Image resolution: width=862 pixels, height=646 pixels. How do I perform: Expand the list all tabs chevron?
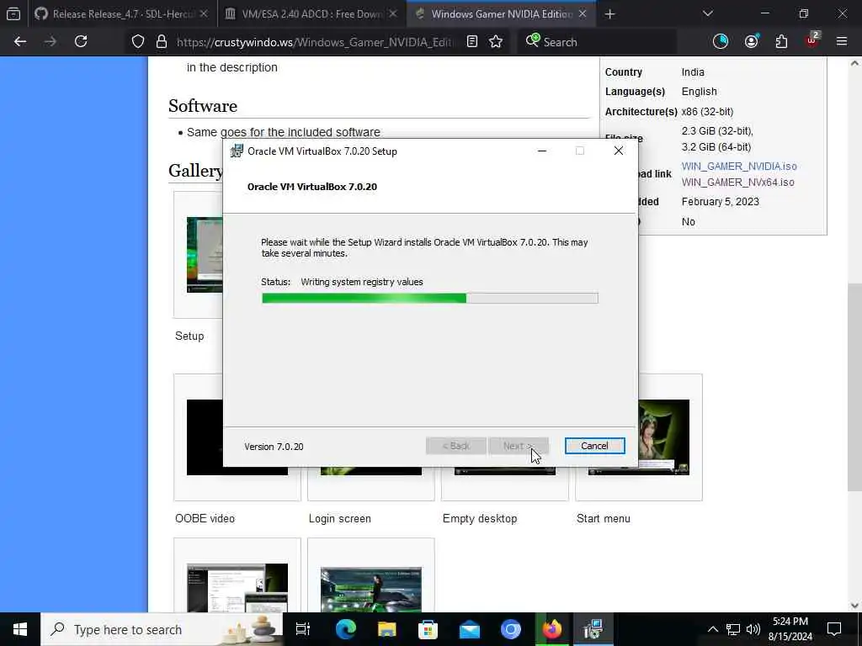tap(707, 13)
